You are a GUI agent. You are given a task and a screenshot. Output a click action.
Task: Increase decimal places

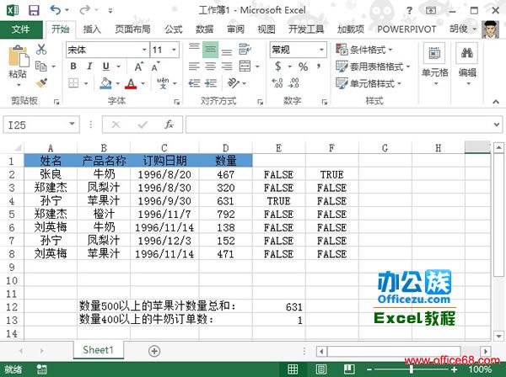[x=277, y=83]
